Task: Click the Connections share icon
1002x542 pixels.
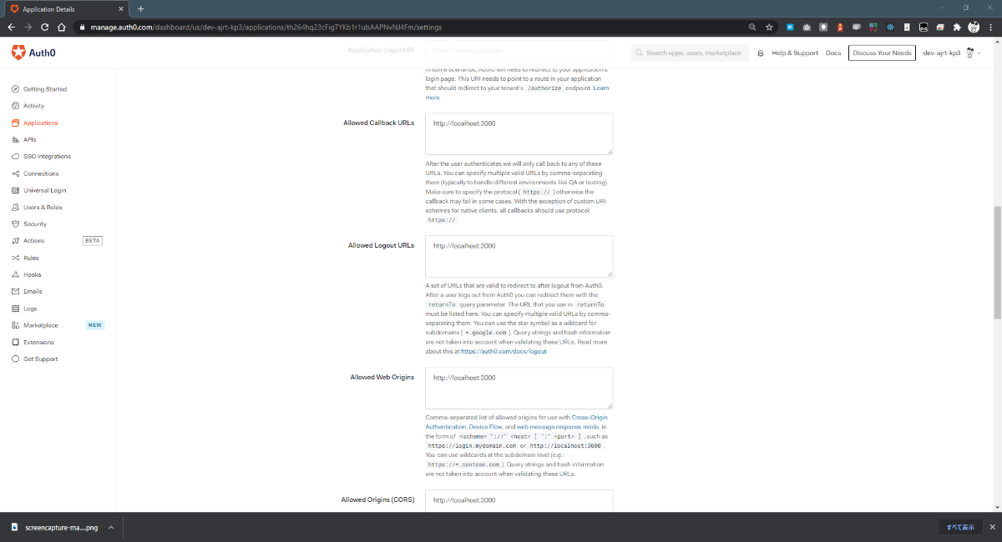Action: tap(16, 173)
